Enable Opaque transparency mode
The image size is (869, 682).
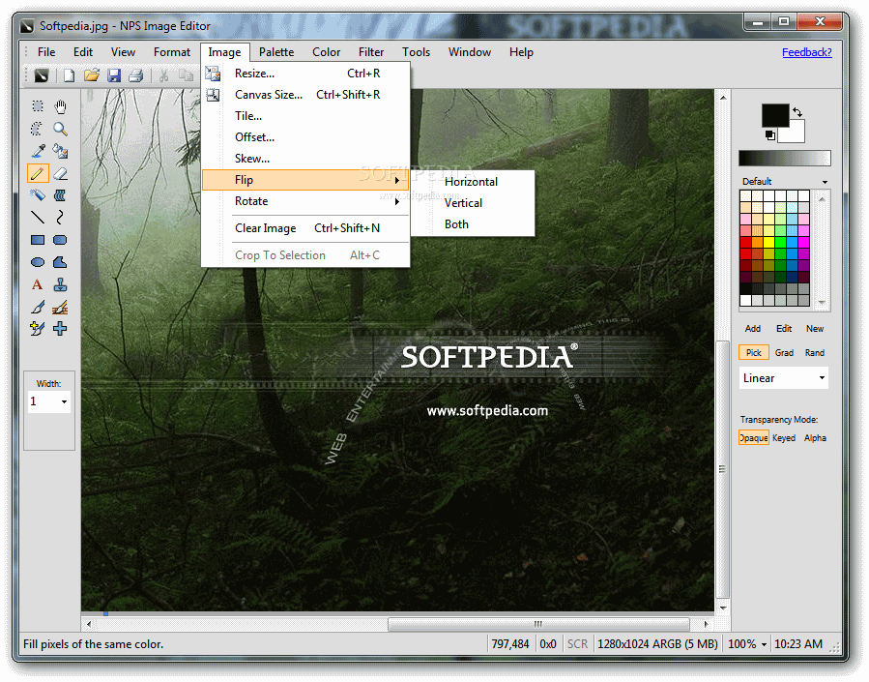click(754, 437)
